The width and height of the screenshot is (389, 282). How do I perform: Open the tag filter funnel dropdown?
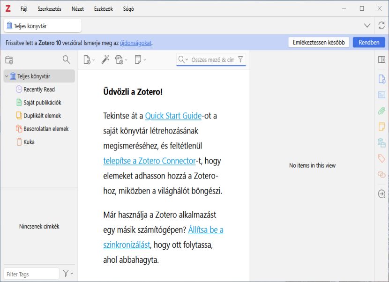[x=68, y=273]
